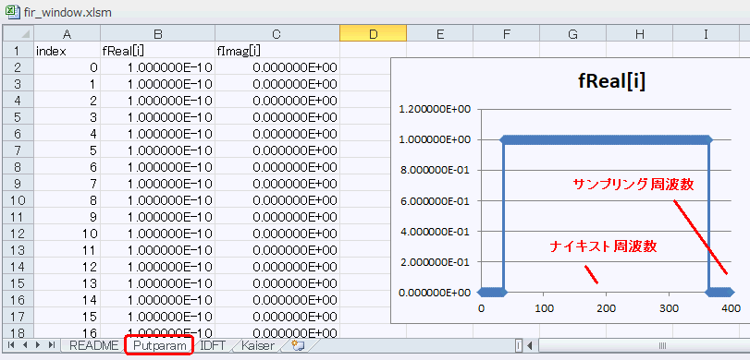Click fReal cell in row 9
The image size is (750, 360).
click(x=158, y=183)
